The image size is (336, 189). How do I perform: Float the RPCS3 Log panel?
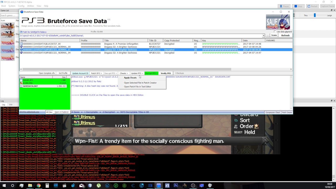331,101
